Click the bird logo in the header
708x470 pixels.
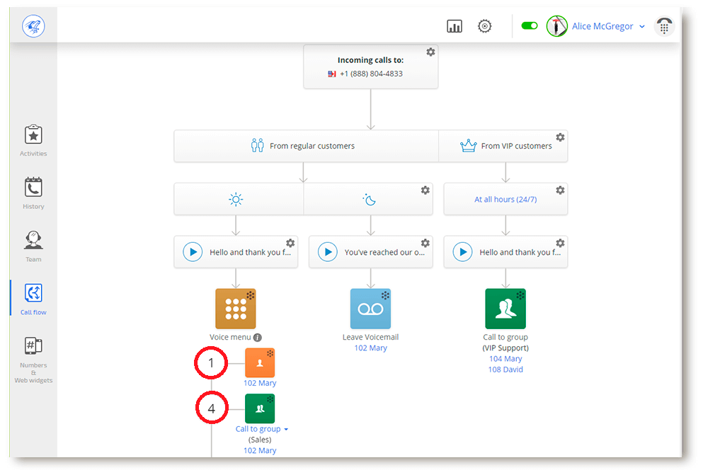[x=33, y=26]
